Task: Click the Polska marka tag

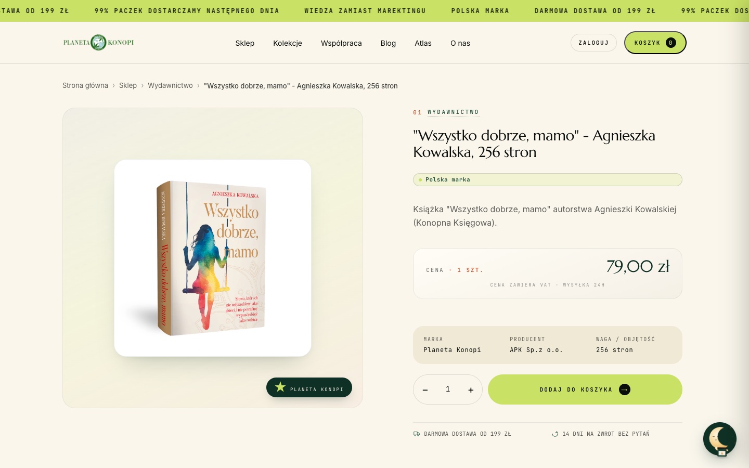Action: [x=547, y=179]
